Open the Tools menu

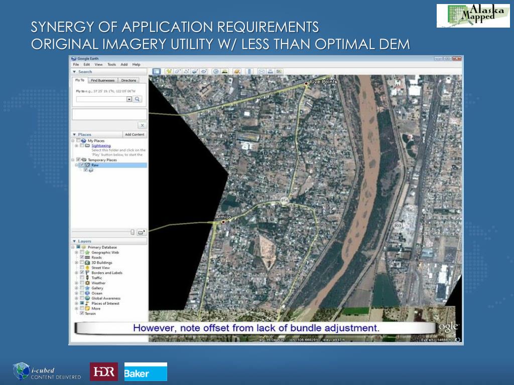coord(112,65)
